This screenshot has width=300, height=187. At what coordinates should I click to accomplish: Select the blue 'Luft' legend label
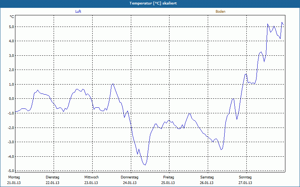pos(78,12)
